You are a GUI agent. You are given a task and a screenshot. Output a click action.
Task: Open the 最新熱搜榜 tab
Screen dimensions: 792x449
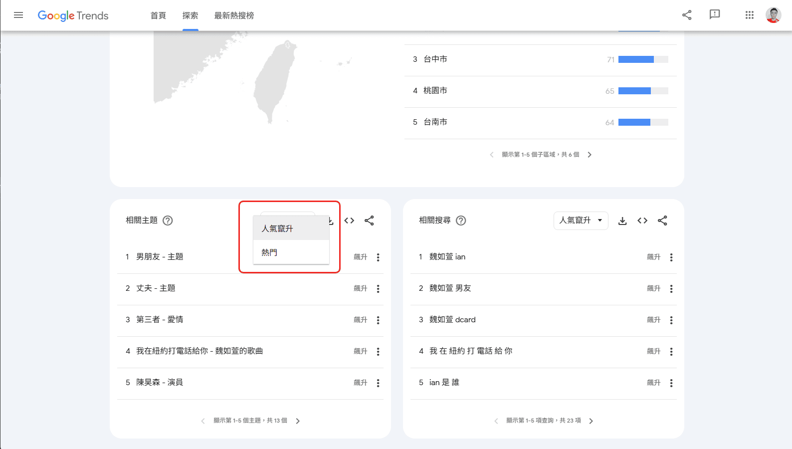click(x=234, y=15)
